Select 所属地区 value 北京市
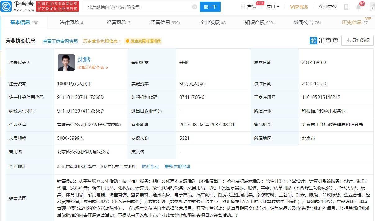The image size is (375, 221). coord(308,138)
